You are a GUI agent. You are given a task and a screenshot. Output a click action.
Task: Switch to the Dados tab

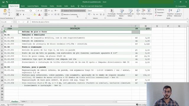(x=52, y=6)
